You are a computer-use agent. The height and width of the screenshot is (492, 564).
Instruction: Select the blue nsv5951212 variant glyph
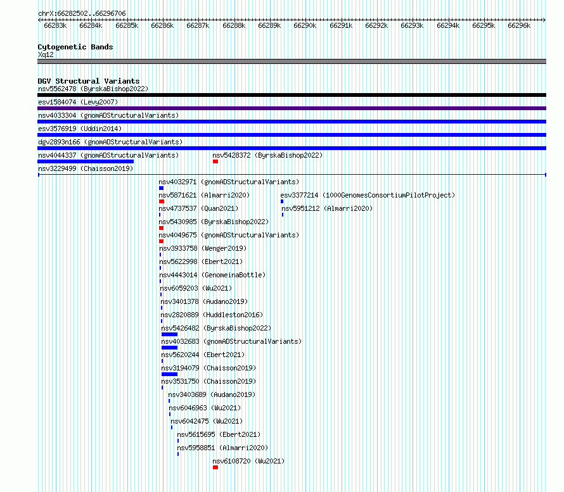tap(283, 215)
